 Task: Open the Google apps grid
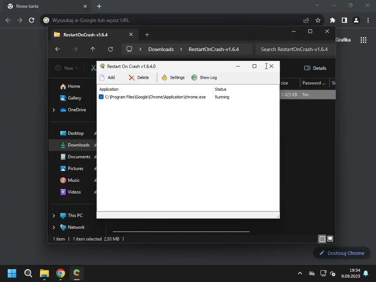click(x=364, y=40)
